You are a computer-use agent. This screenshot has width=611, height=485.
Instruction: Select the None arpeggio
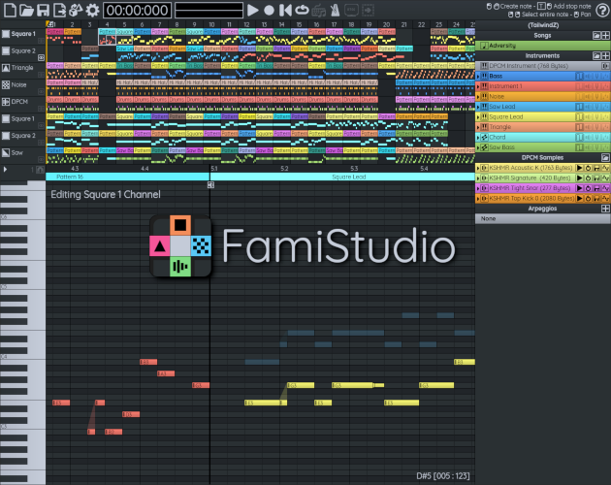click(542, 218)
